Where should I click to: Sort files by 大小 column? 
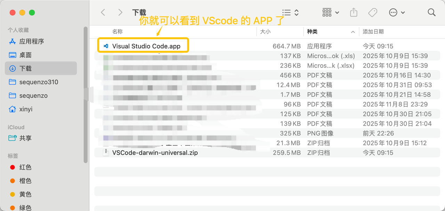coord(265,32)
